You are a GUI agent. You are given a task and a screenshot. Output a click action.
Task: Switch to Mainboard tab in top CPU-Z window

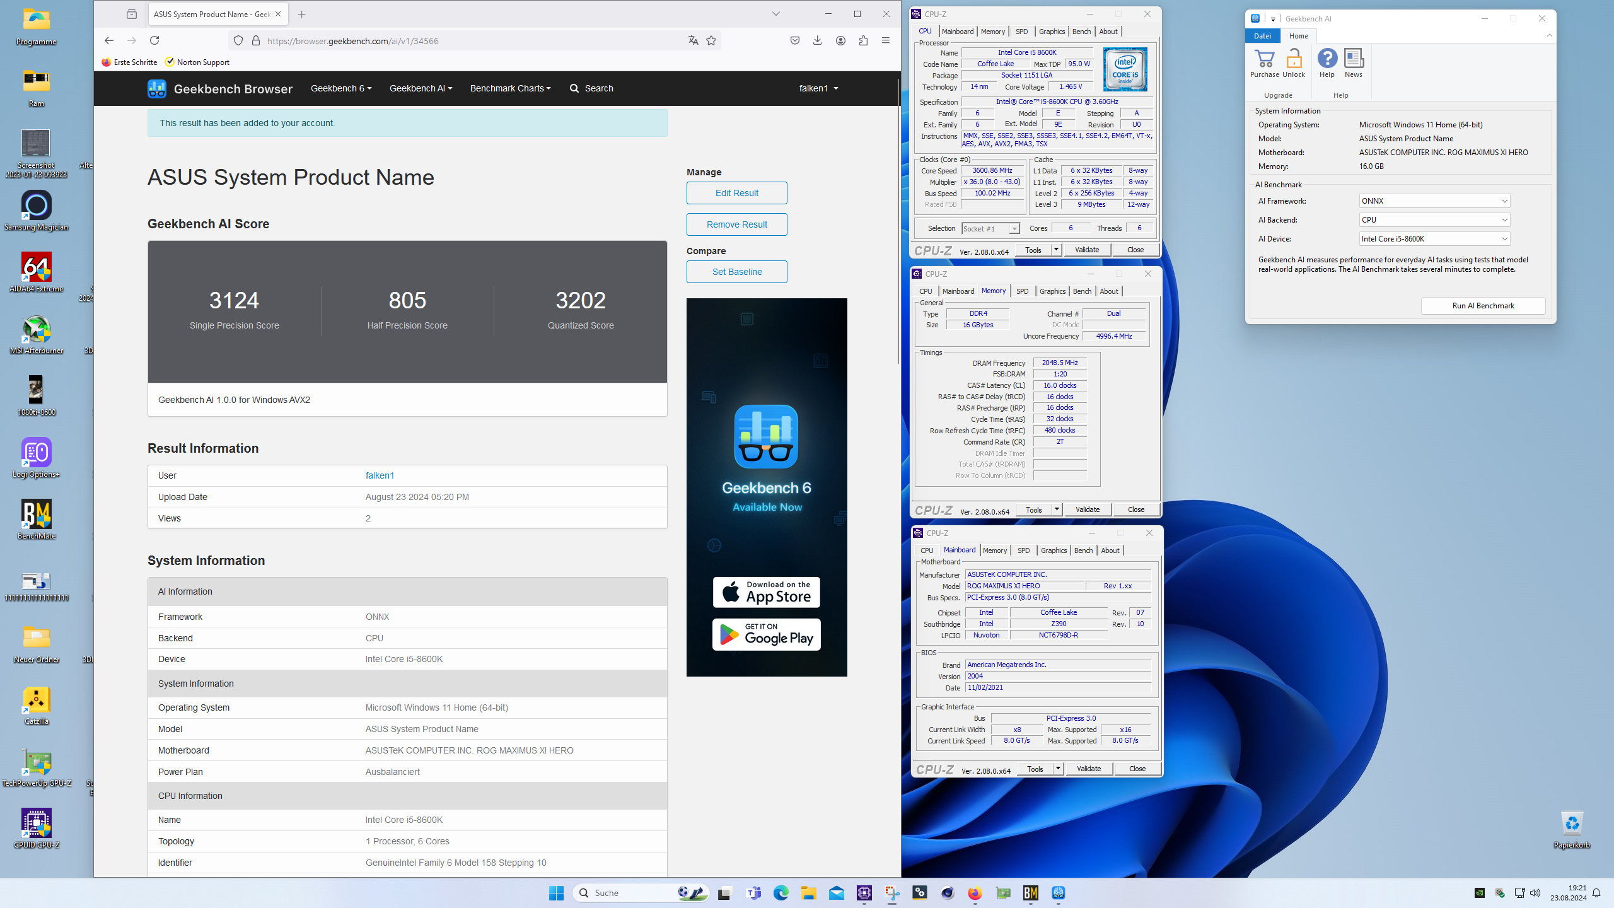(x=958, y=32)
